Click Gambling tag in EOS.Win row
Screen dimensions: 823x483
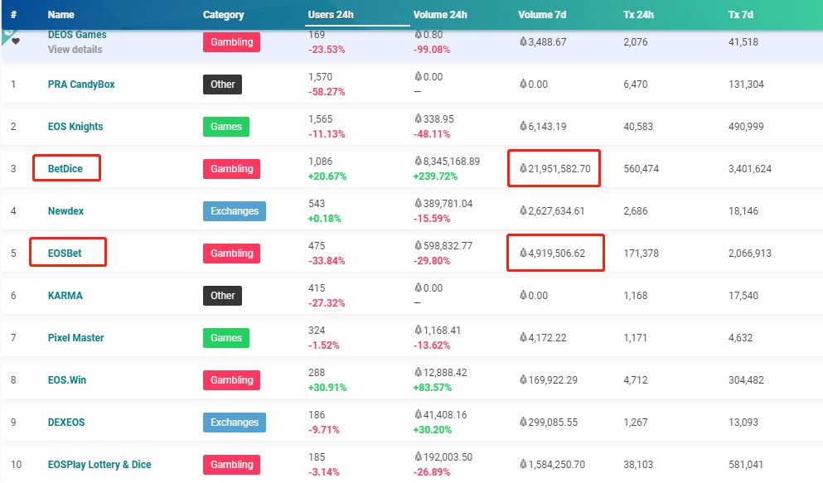click(x=231, y=379)
